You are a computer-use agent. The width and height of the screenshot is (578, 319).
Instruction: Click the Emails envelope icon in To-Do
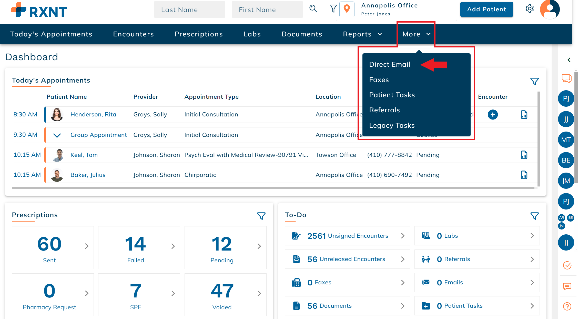426,282
